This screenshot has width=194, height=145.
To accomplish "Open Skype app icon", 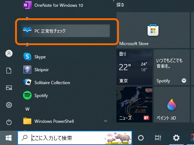I will click(27, 57).
